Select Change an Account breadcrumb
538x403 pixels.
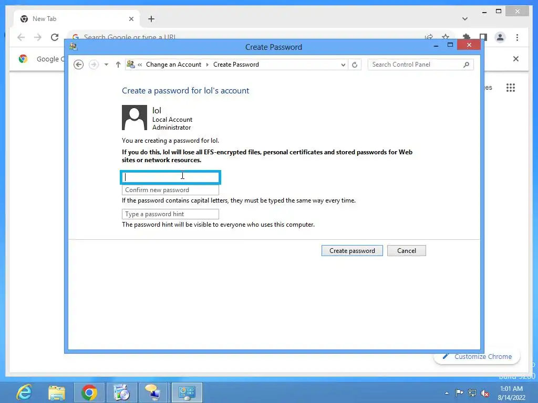pyautogui.click(x=173, y=65)
